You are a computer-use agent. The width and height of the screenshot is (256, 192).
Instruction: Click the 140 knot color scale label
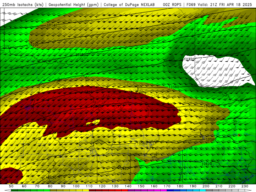click(128, 186)
